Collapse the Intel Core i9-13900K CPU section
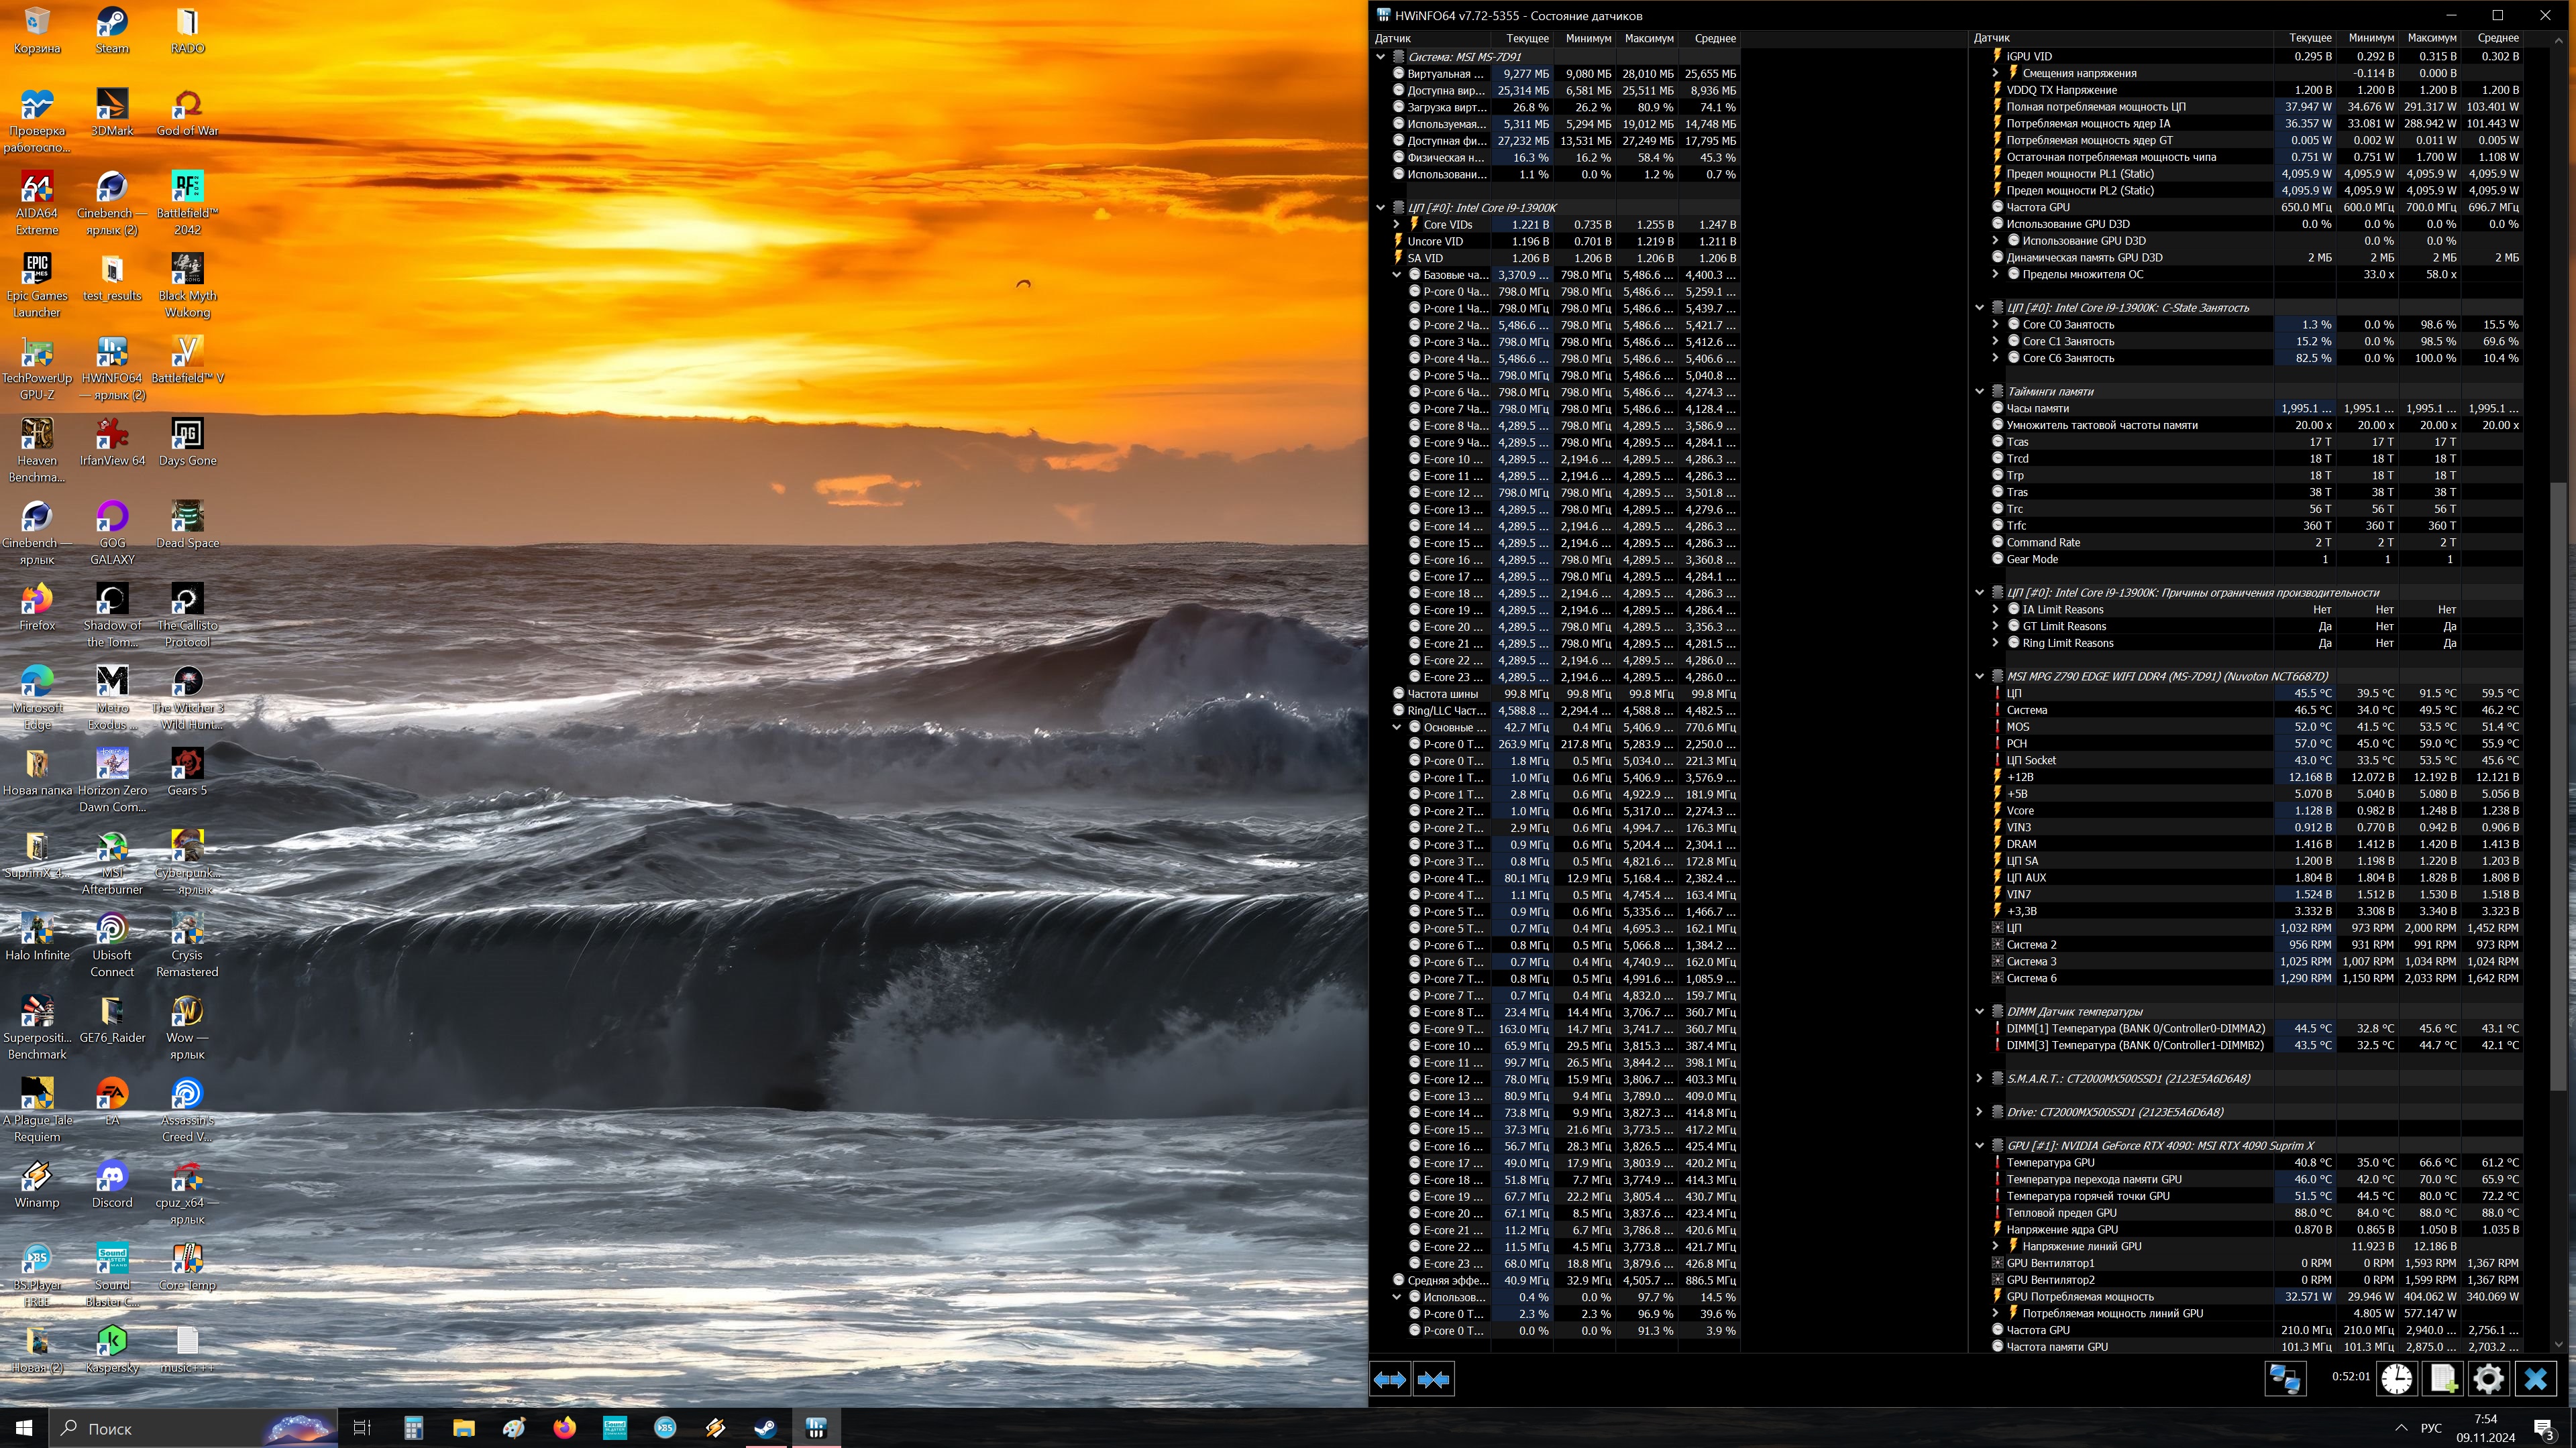 coord(1381,208)
